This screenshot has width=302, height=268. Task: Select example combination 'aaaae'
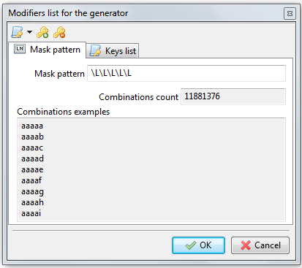(32, 169)
